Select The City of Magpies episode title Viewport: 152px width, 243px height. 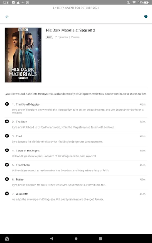coord(28,104)
